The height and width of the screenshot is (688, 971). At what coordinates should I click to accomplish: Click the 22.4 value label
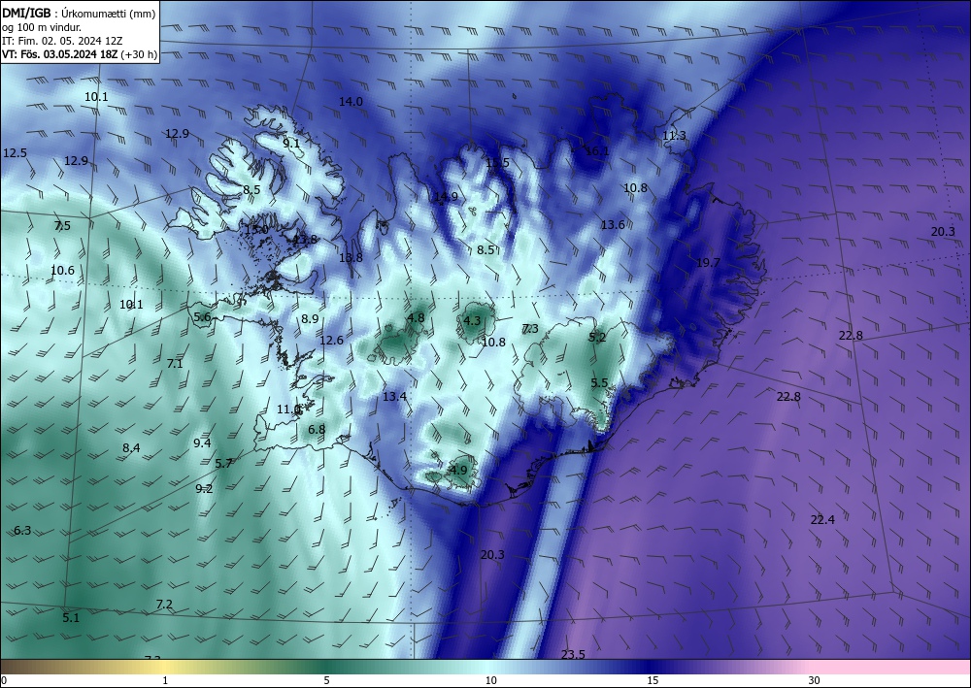(823, 520)
